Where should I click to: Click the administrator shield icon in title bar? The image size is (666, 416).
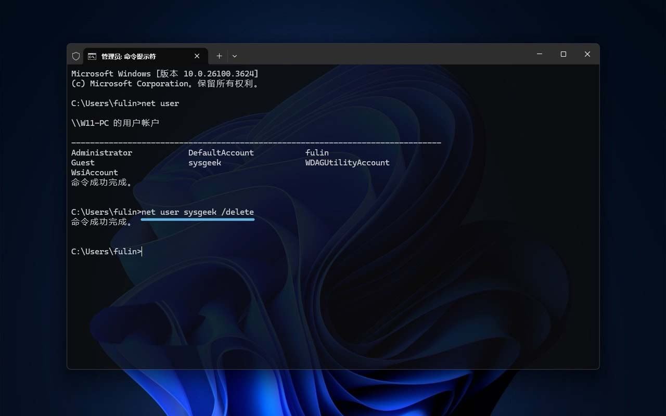[76, 56]
